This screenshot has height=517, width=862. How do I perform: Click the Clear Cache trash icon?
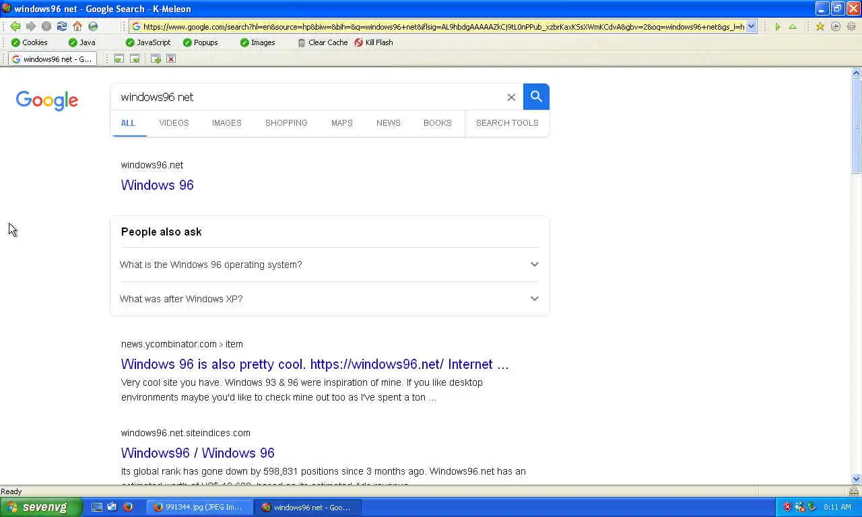click(x=302, y=42)
